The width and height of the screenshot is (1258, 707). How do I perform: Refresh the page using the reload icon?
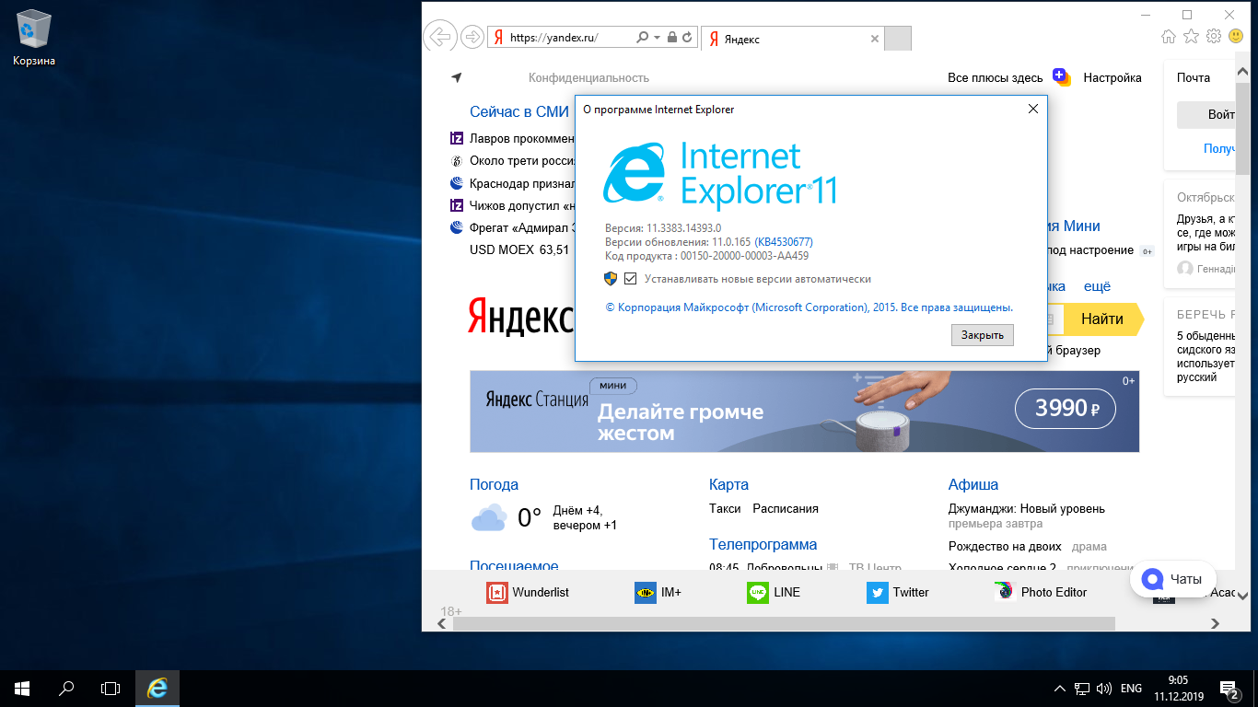pos(688,38)
